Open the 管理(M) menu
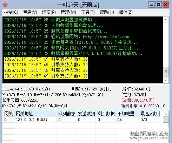 pos(68,12)
